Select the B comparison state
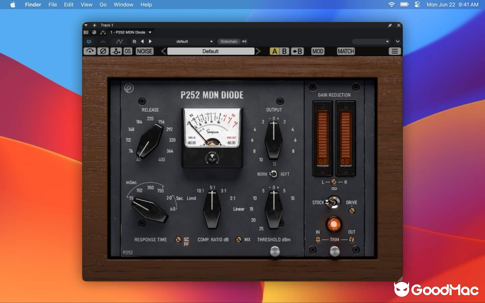 coord(284,51)
